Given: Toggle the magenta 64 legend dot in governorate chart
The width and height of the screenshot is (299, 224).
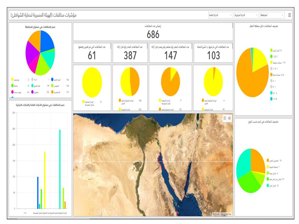Looking at the screenshot, I should [12, 92].
